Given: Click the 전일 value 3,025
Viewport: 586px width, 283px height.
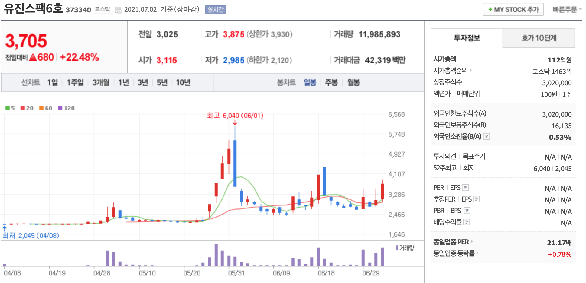Looking at the screenshot, I should (167, 34).
